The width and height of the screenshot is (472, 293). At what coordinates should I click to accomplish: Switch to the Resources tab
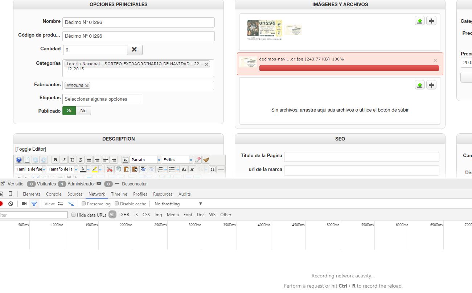tap(163, 194)
